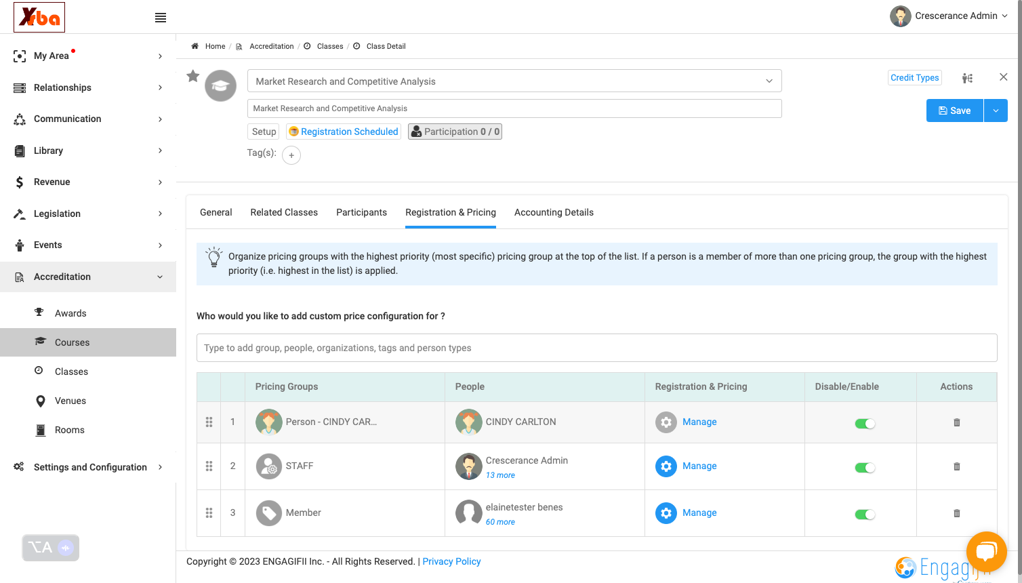Click Manage link for STAFF
1022x583 pixels.
click(x=699, y=466)
